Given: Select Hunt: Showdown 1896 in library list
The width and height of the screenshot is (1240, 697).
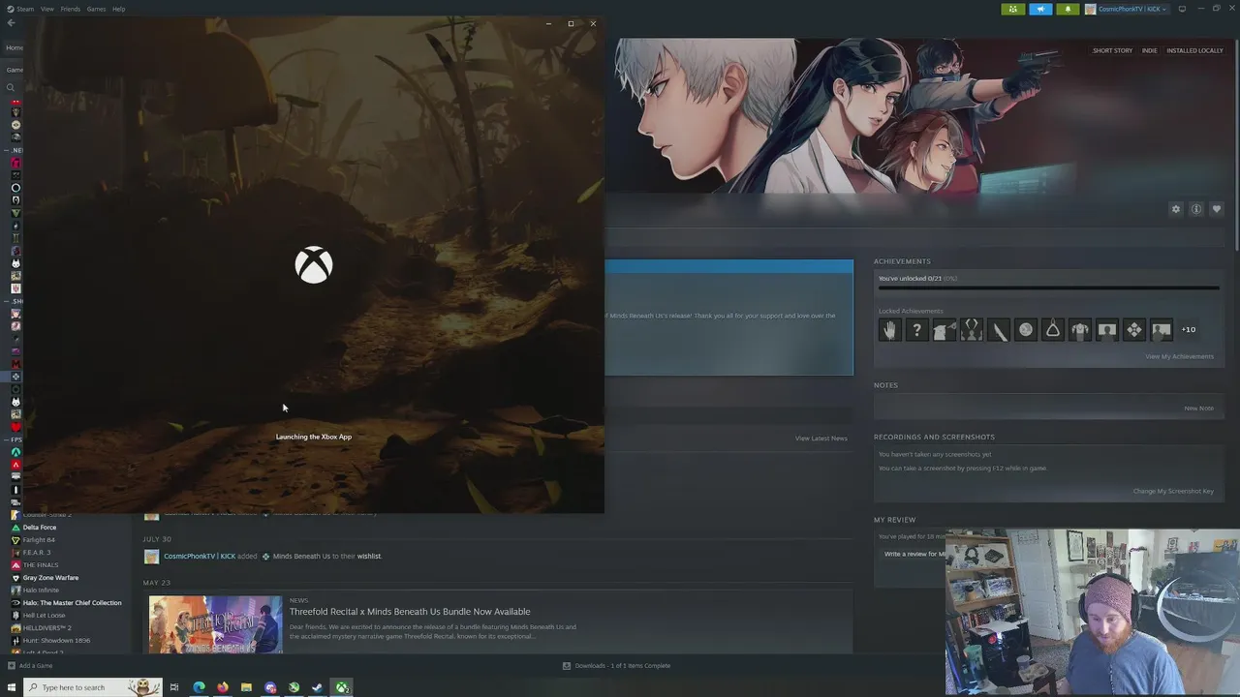Looking at the screenshot, I should [56, 641].
